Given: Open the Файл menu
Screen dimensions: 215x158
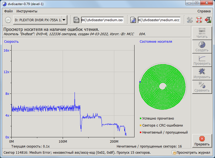Looking at the screenshot, I should click(8, 11).
